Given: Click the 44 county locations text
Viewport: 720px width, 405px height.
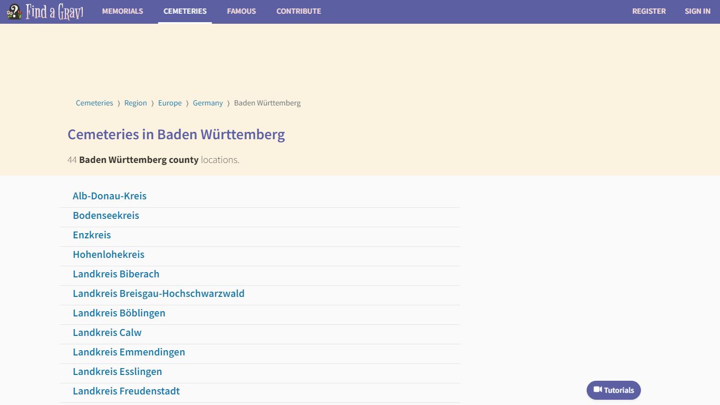Looking at the screenshot, I should coord(153,160).
